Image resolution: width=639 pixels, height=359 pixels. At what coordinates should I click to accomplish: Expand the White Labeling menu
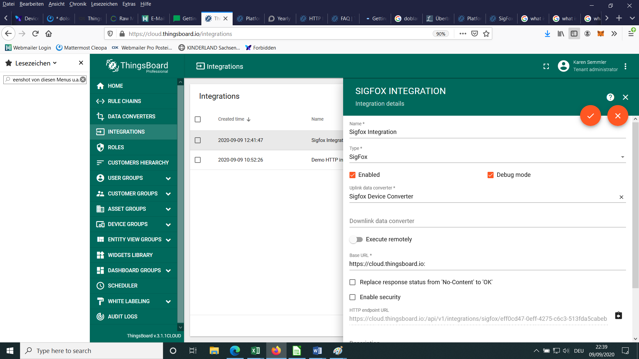tap(133, 301)
